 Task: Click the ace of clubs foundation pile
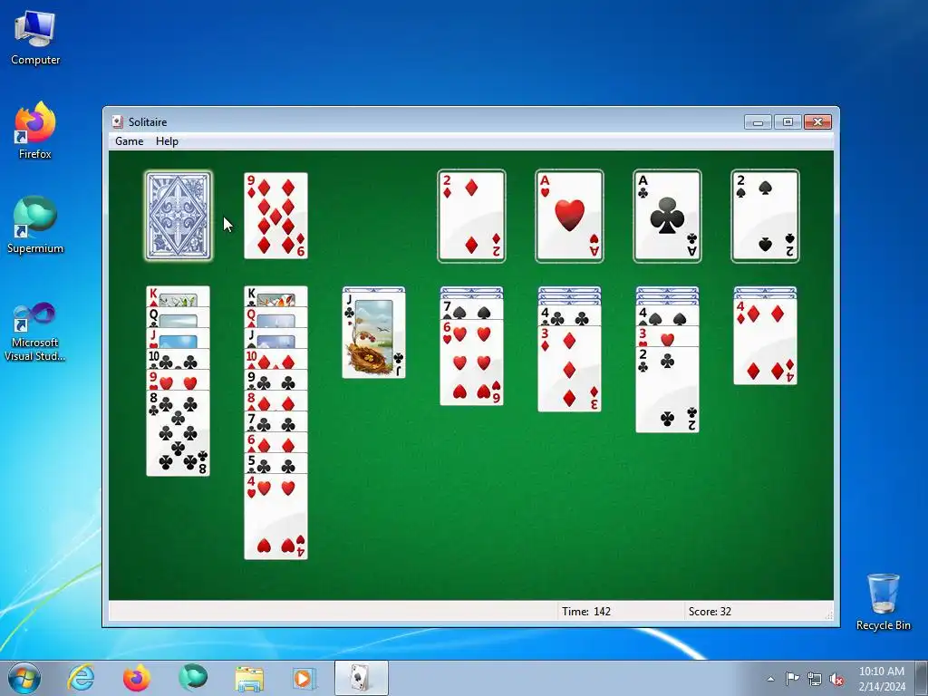click(667, 216)
